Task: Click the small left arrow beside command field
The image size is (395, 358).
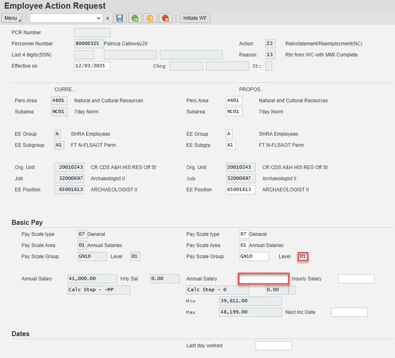Action: coord(108,18)
